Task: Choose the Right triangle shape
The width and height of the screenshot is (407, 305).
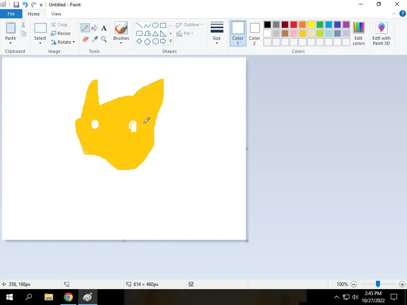Action: click(x=163, y=33)
